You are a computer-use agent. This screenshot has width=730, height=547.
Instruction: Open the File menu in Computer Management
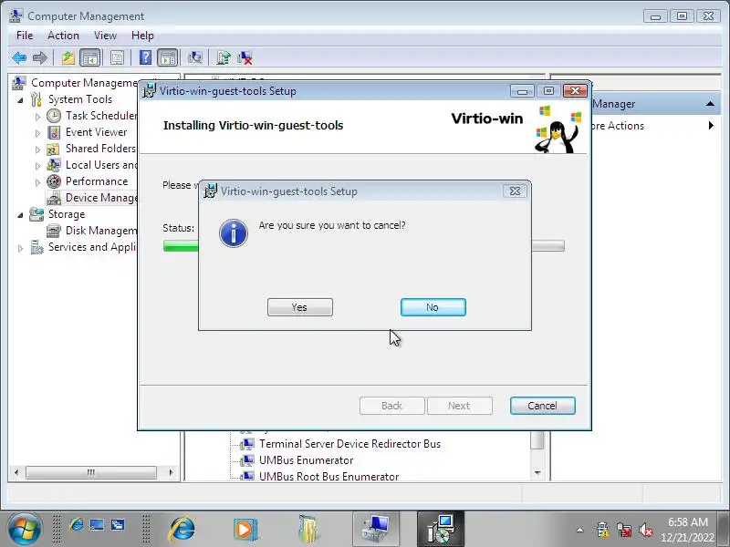point(25,36)
